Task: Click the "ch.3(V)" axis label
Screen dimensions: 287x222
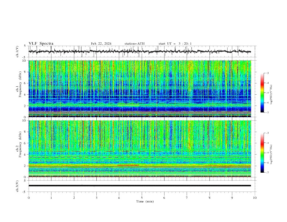Action: tap(17, 186)
